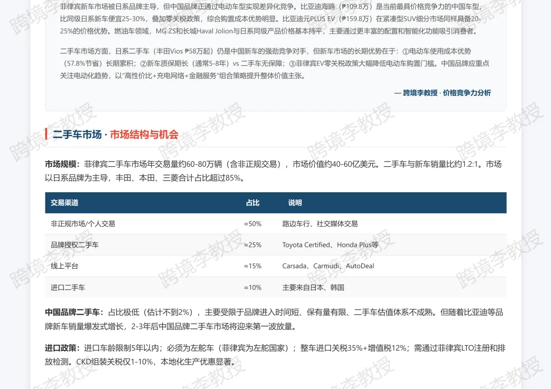This screenshot has width=551, height=389.
Task: Select the '非正规市场/个人交易' table cell
Action: coord(83,224)
